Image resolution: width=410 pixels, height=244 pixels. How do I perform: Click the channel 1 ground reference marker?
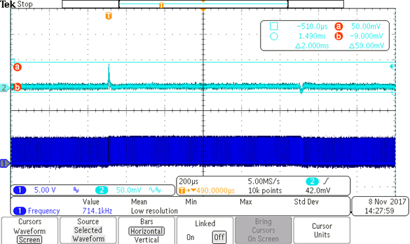click(5, 163)
